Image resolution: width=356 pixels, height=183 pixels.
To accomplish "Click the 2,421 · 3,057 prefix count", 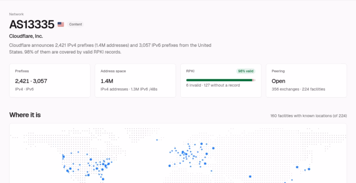I will 31,81.
